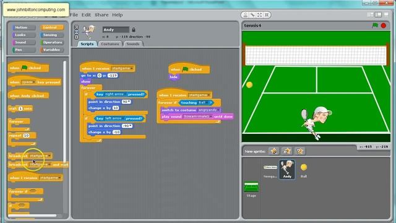Switch to the Costumes tab

(x=110, y=44)
